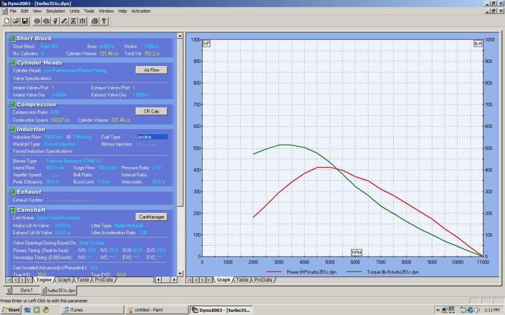Open the Fuel Type Gasoline dropdown
505x315 pixels.
[150, 137]
